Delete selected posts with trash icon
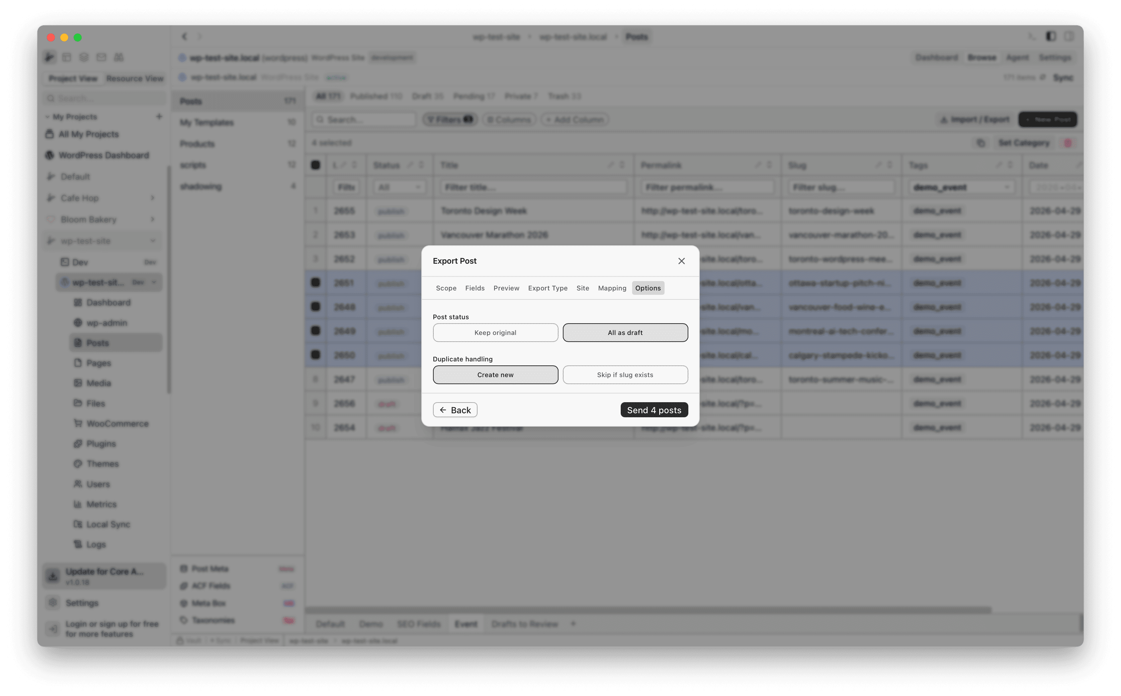Screen dimensions: 1121x696 (1067, 143)
